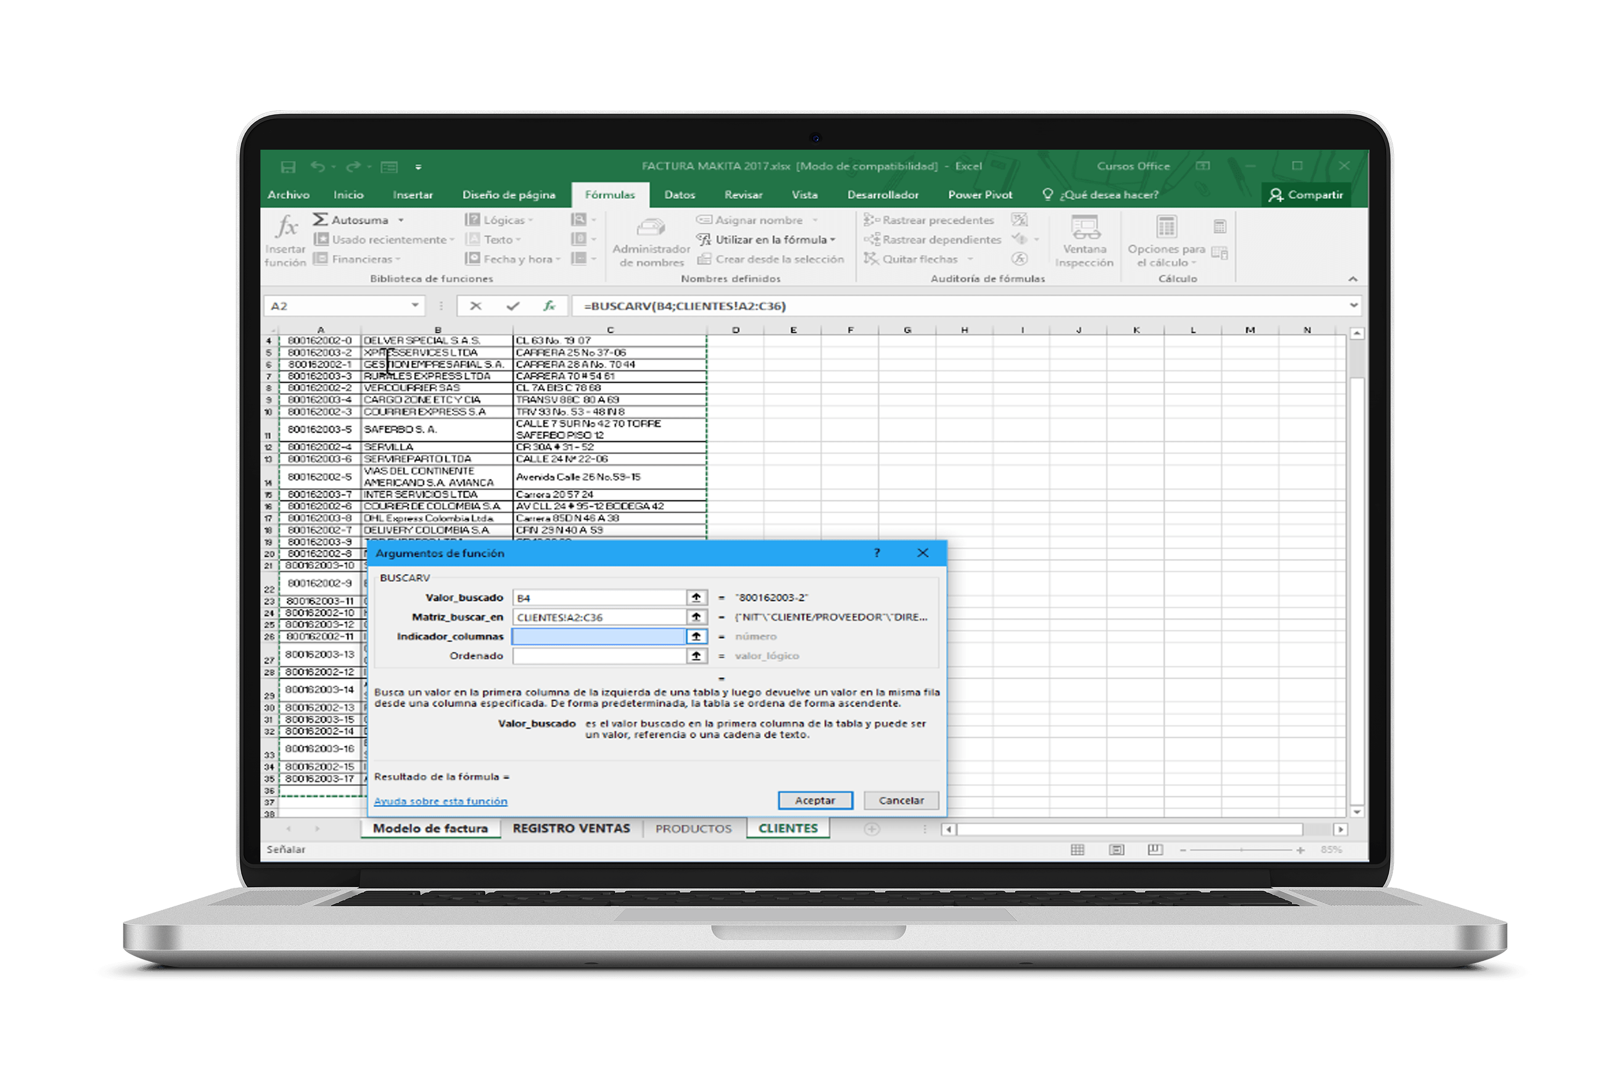The height and width of the screenshot is (1092, 1624).
Task: Switch to Page Break preview in status bar
Action: point(1155,849)
